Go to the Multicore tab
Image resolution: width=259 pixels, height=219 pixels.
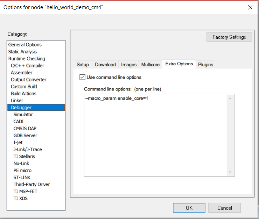(150, 65)
